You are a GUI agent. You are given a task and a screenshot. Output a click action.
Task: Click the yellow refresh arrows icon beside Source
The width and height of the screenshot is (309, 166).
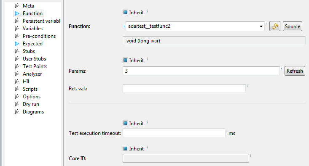point(275,26)
